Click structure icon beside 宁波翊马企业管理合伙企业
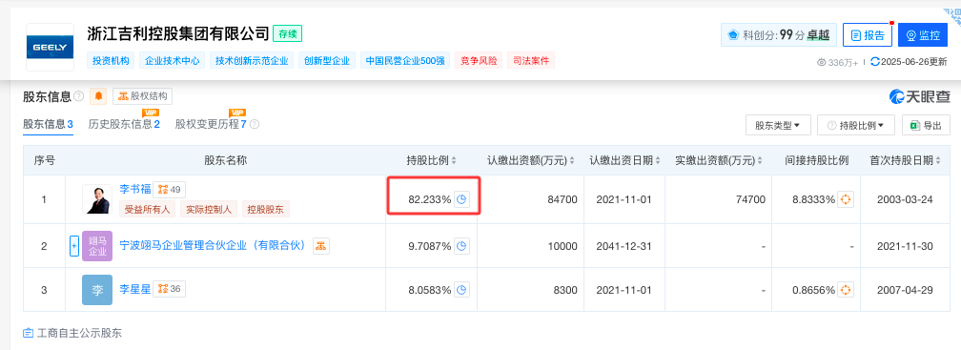Image resolution: width=961 pixels, height=350 pixels. [322, 246]
